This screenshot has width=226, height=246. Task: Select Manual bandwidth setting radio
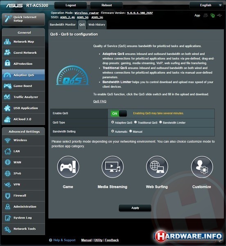tap(131, 131)
